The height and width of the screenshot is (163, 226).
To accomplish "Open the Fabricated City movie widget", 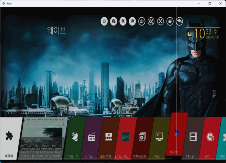I will click(43, 138).
